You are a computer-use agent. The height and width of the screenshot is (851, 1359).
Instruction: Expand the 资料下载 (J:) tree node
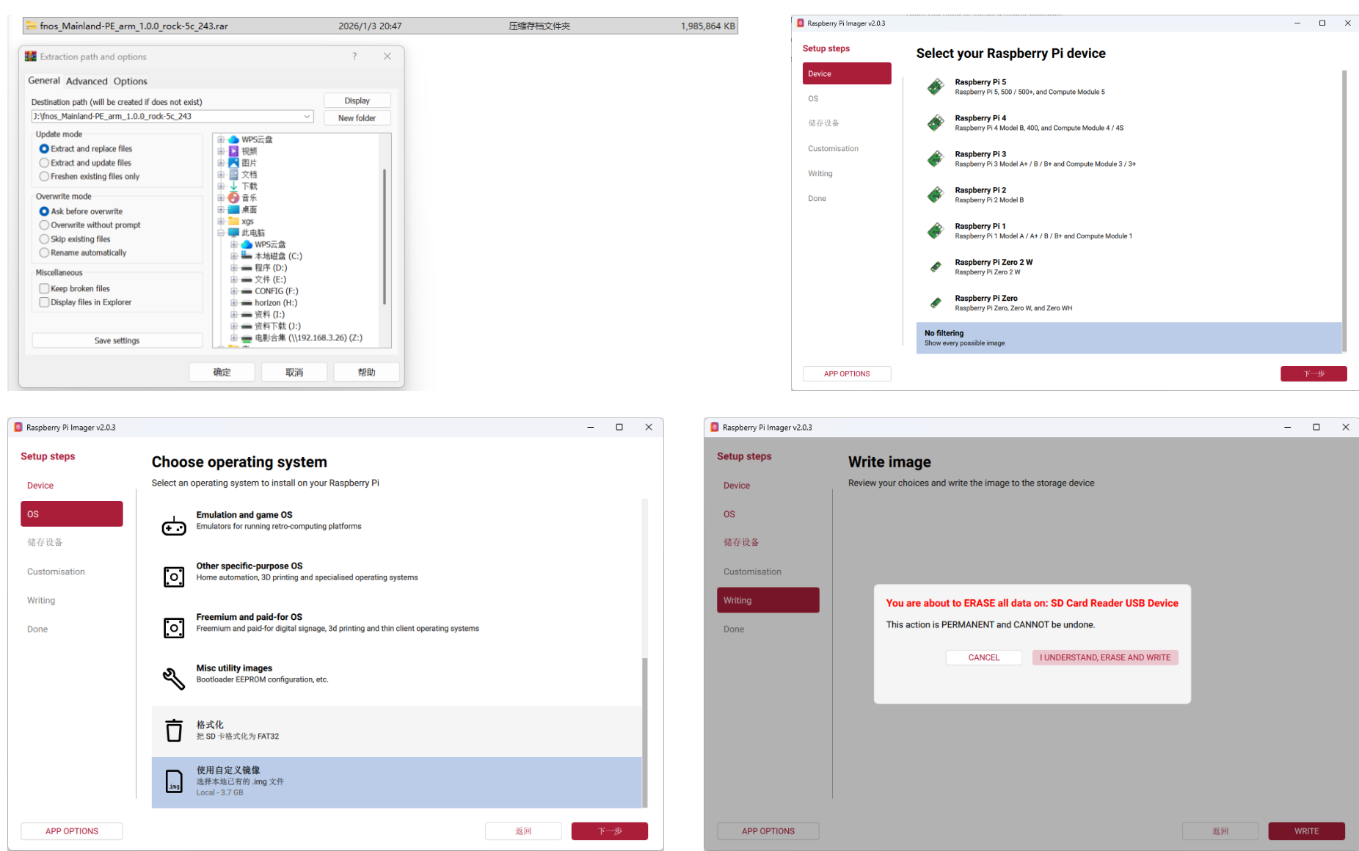pos(234,326)
